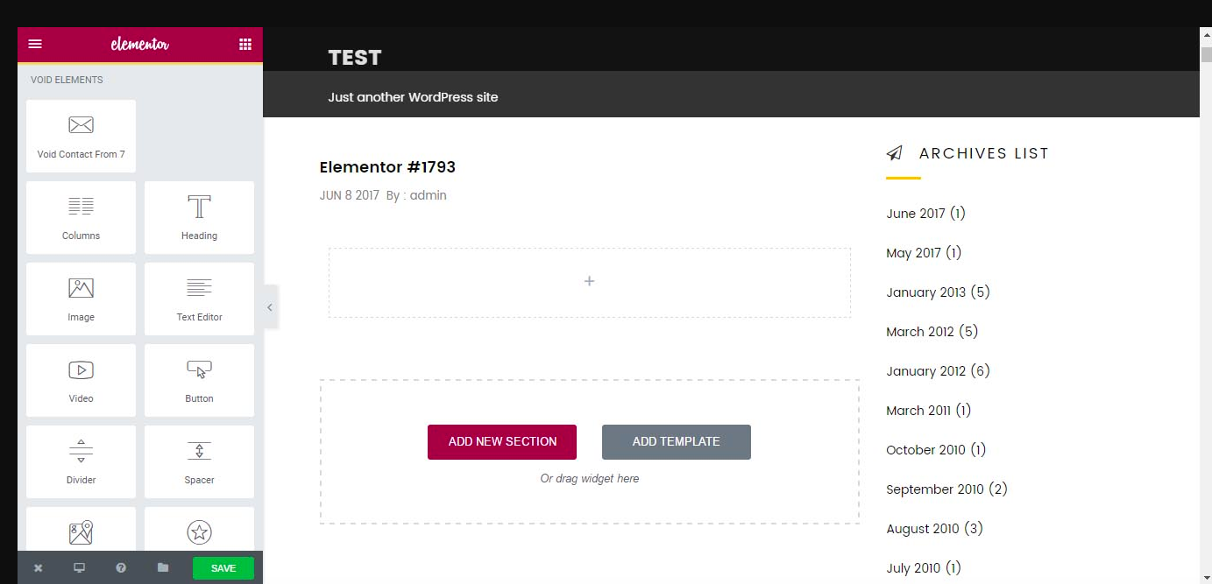Select the Button widget

(x=199, y=380)
